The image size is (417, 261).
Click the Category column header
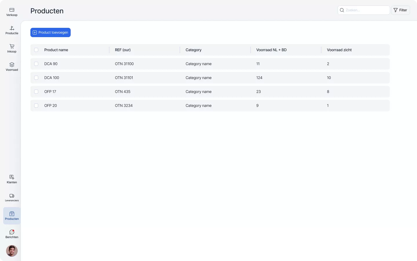click(193, 50)
